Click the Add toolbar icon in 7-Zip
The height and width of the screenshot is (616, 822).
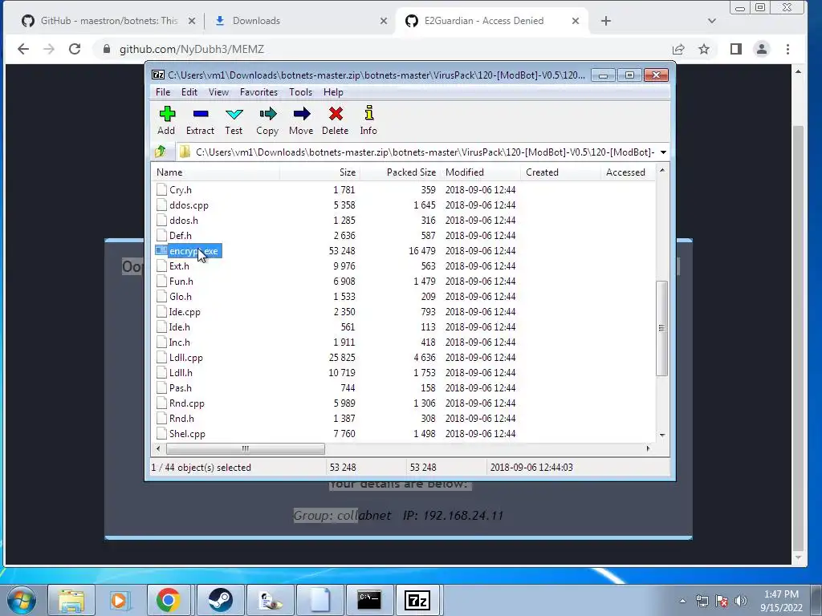point(167,120)
